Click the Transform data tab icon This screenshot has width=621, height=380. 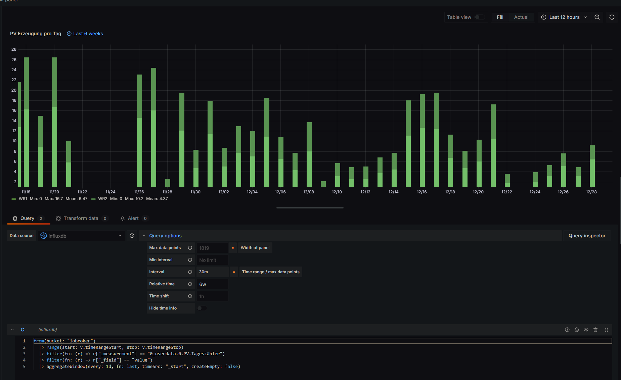[x=58, y=219]
